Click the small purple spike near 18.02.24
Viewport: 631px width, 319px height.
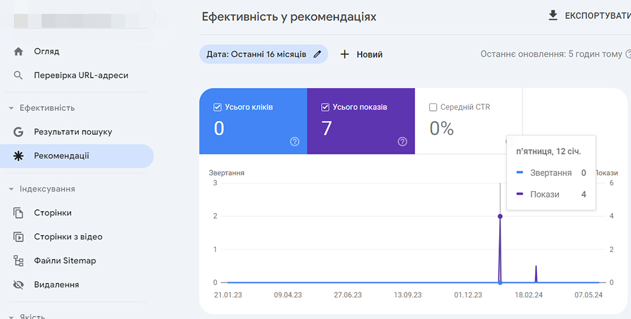pos(536,274)
